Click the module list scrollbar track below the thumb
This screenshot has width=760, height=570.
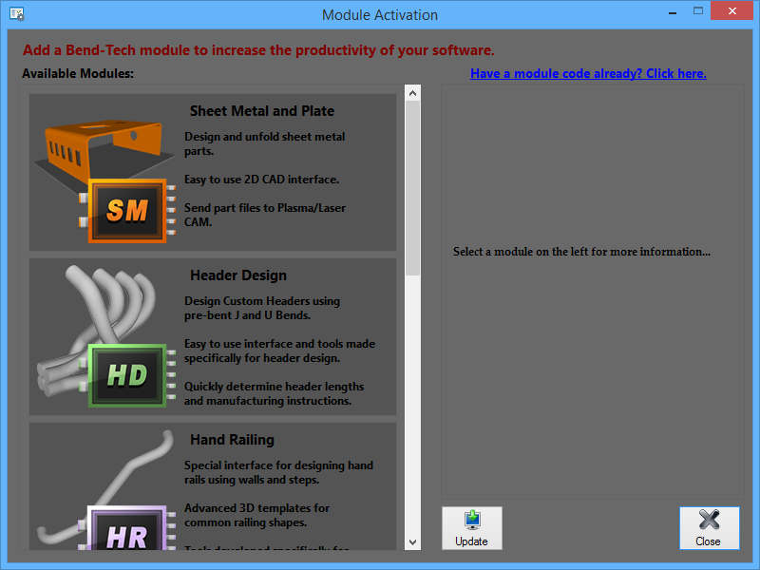(x=412, y=405)
